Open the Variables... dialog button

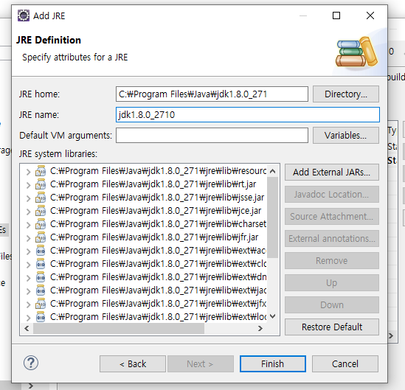click(x=346, y=135)
